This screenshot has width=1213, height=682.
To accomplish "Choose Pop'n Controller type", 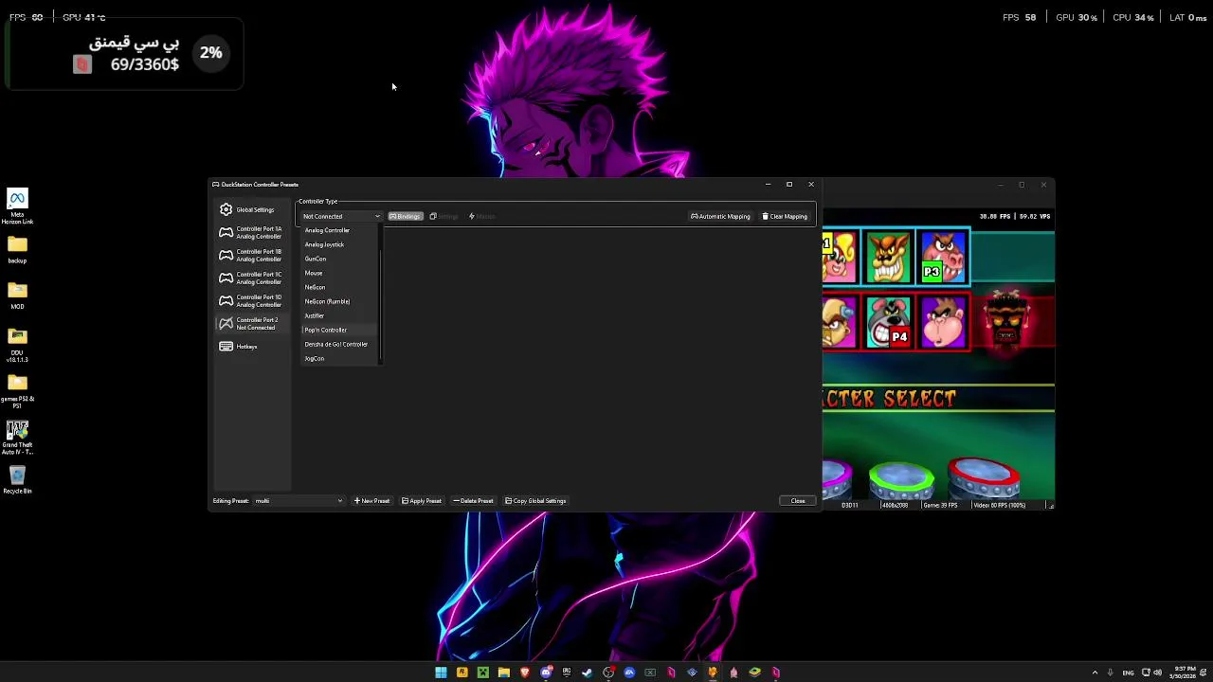I will tap(339, 330).
